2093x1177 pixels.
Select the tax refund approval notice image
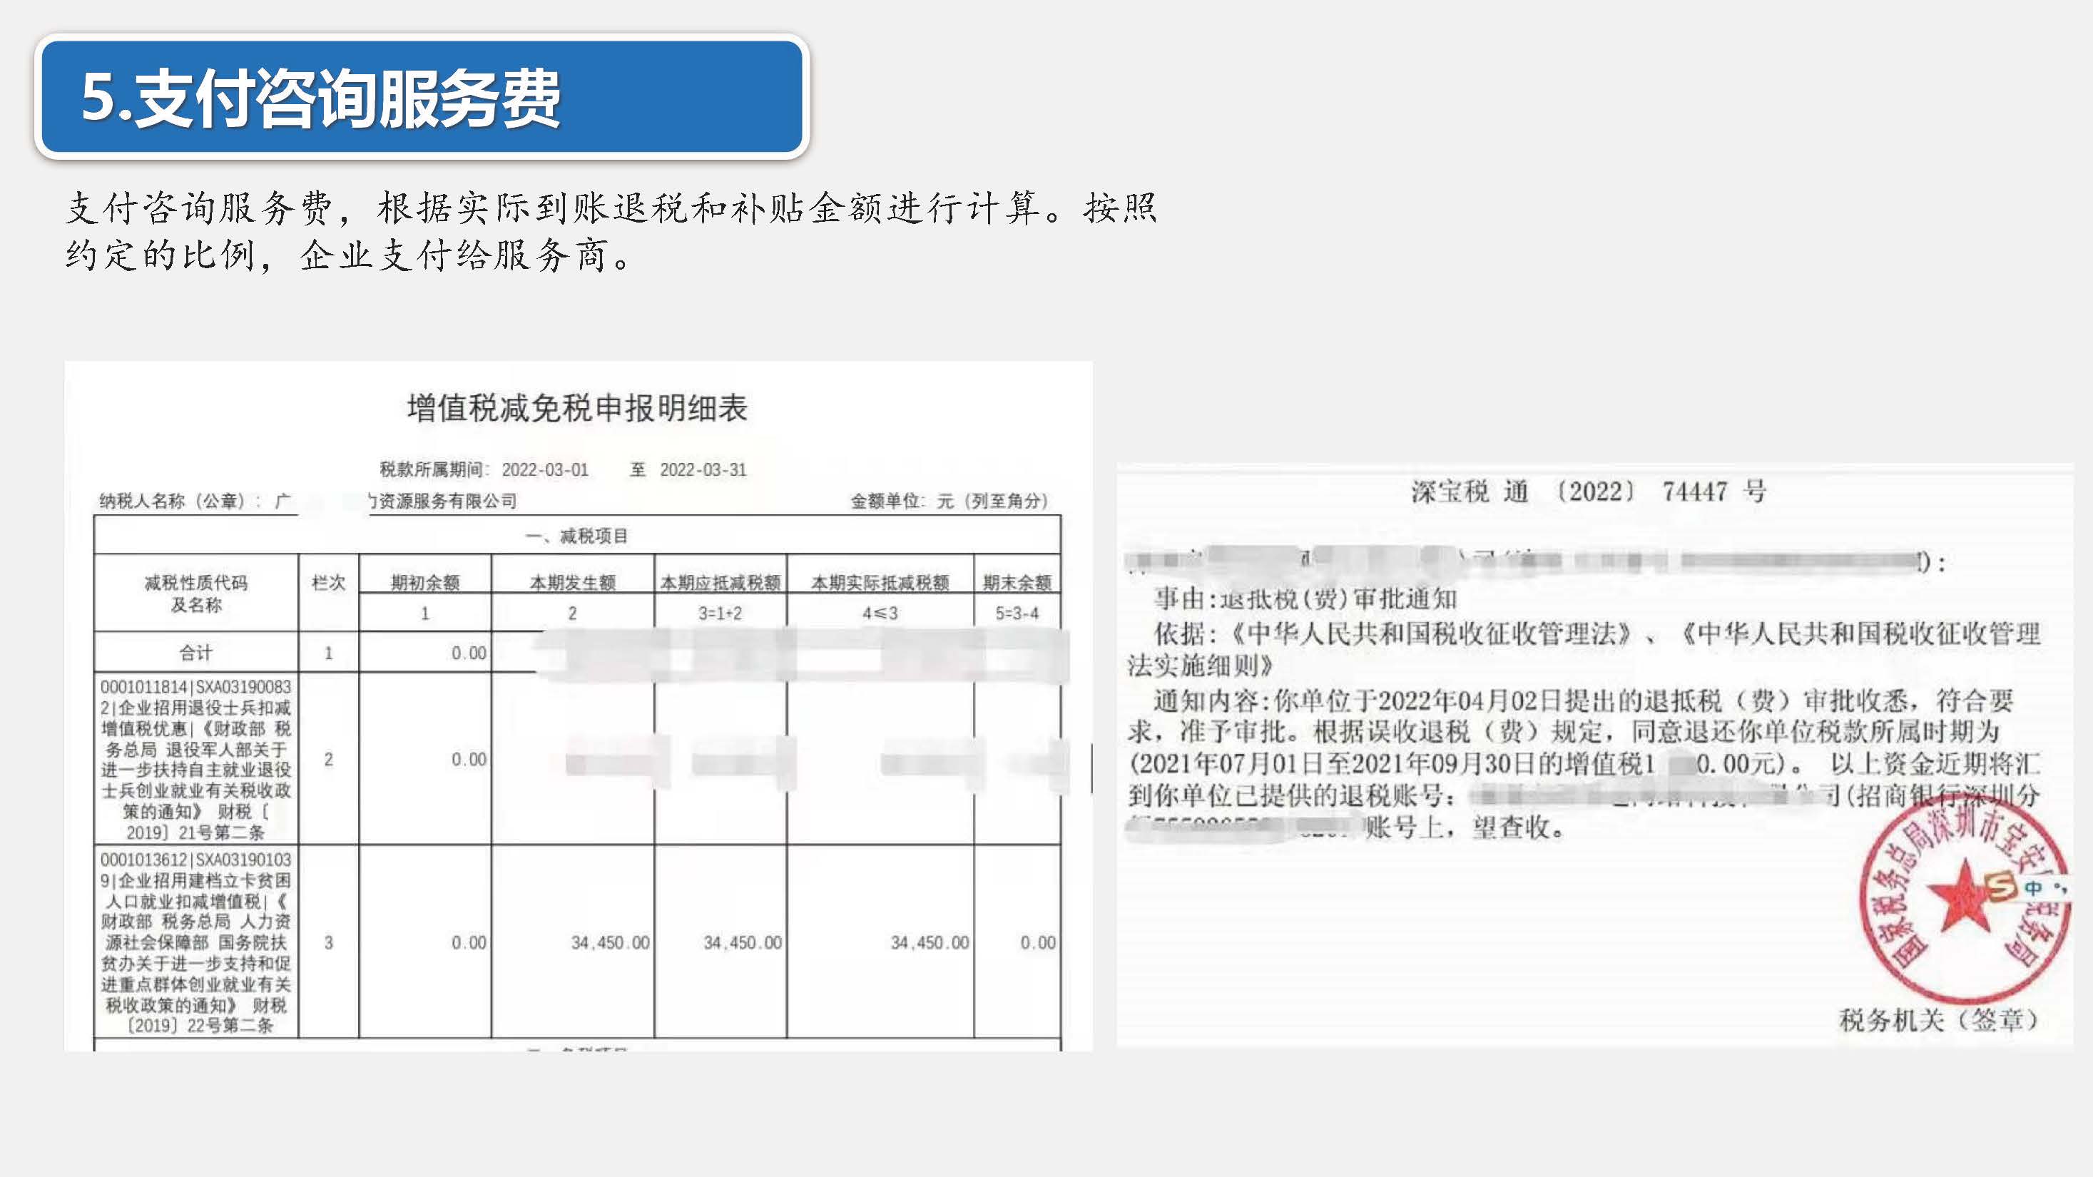1595,755
